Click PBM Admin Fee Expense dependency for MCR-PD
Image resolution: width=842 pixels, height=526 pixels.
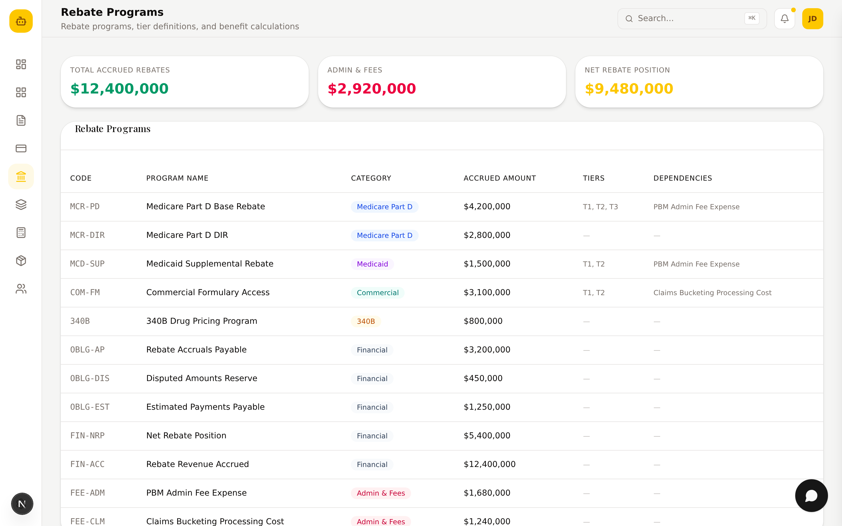(x=696, y=207)
